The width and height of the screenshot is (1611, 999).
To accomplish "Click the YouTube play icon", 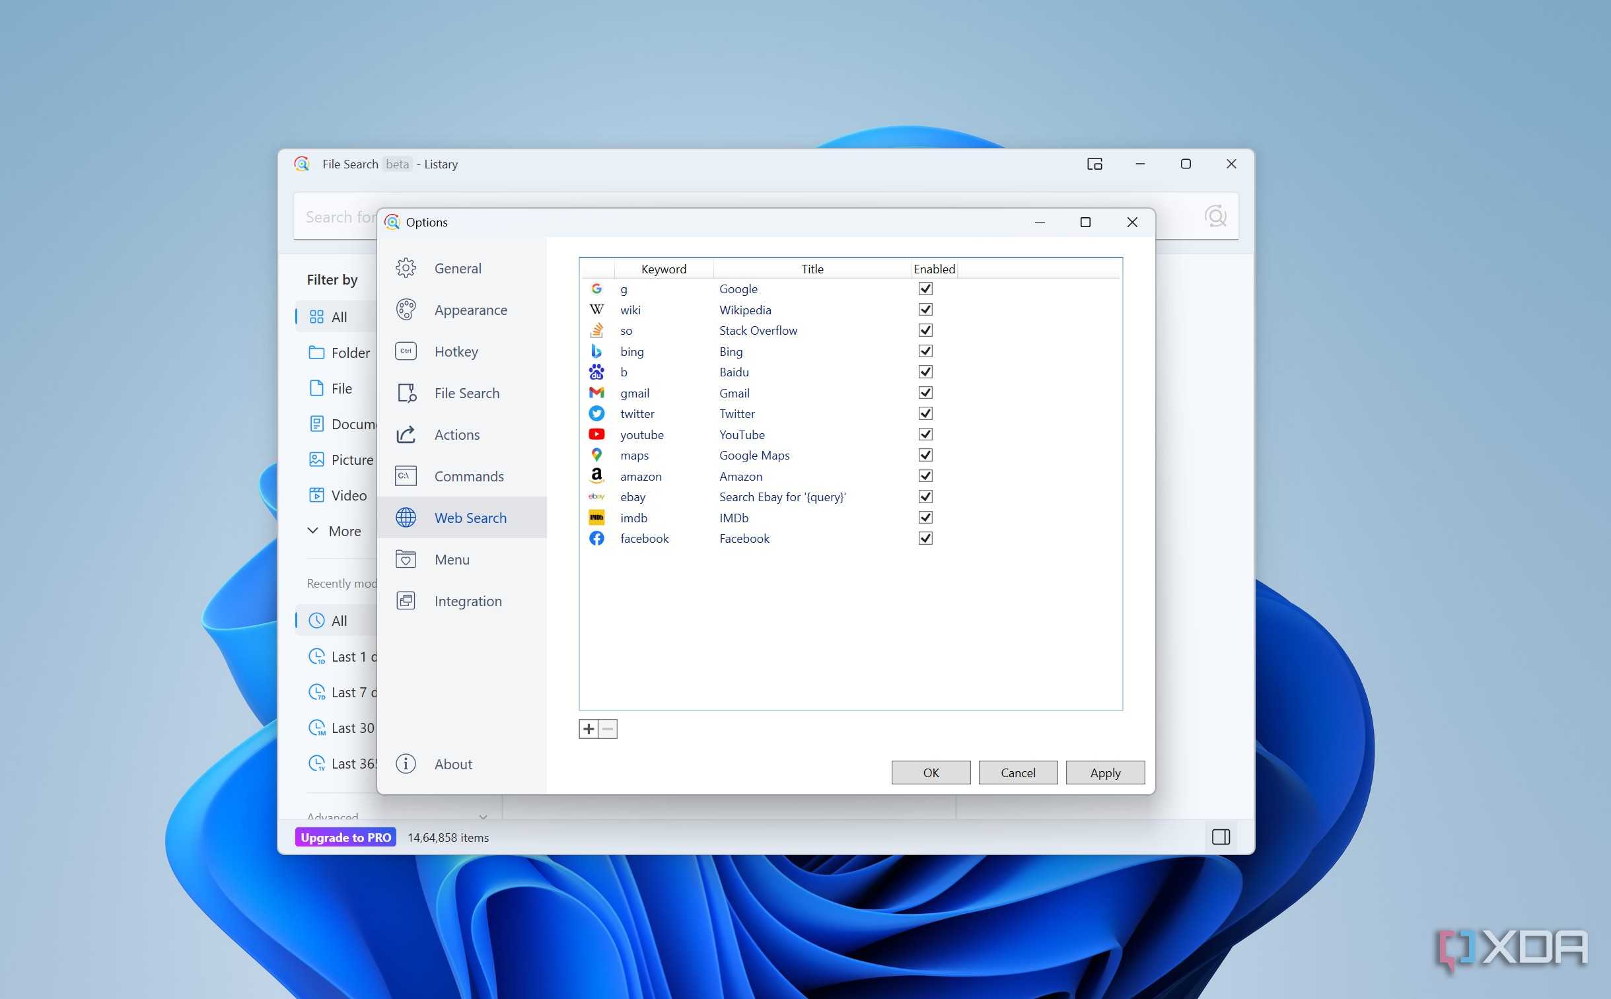I will click(596, 434).
